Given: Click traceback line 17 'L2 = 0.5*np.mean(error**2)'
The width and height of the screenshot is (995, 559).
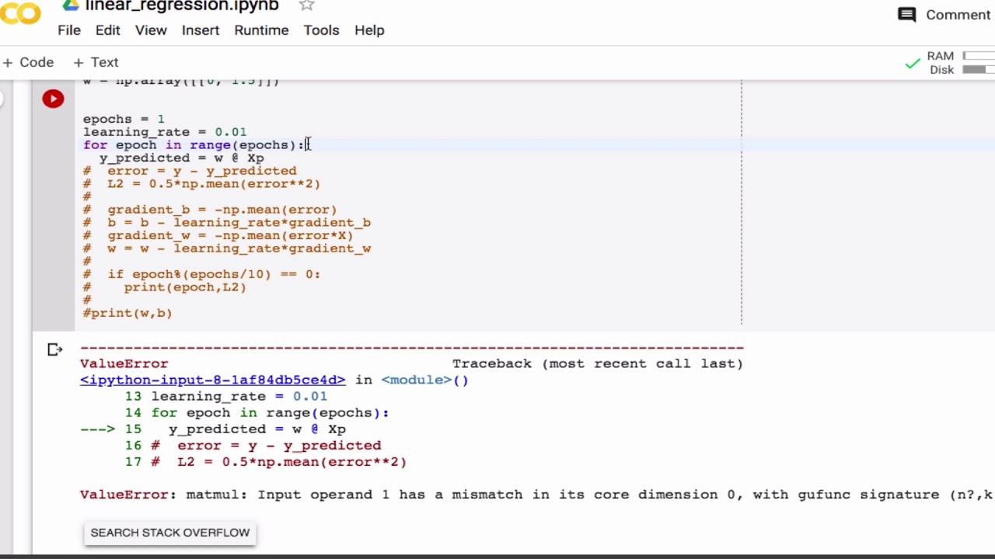Looking at the screenshot, I should [266, 462].
